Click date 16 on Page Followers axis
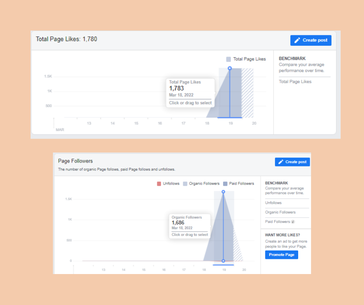The height and width of the screenshot is (305, 364). point(164,270)
